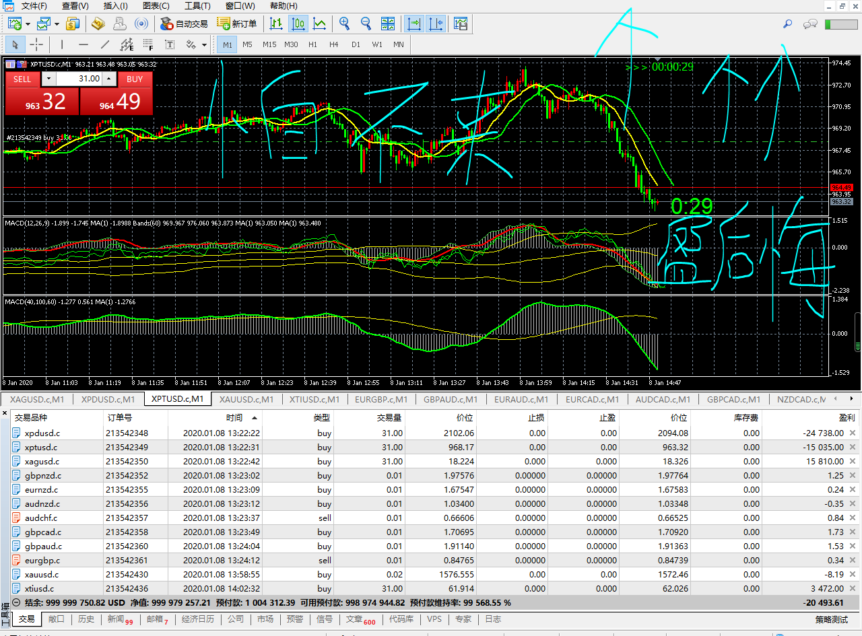Switch to the EURGBP.c,M1 chart tab
This screenshot has height=636, width=862.
(x=381, y=399)
